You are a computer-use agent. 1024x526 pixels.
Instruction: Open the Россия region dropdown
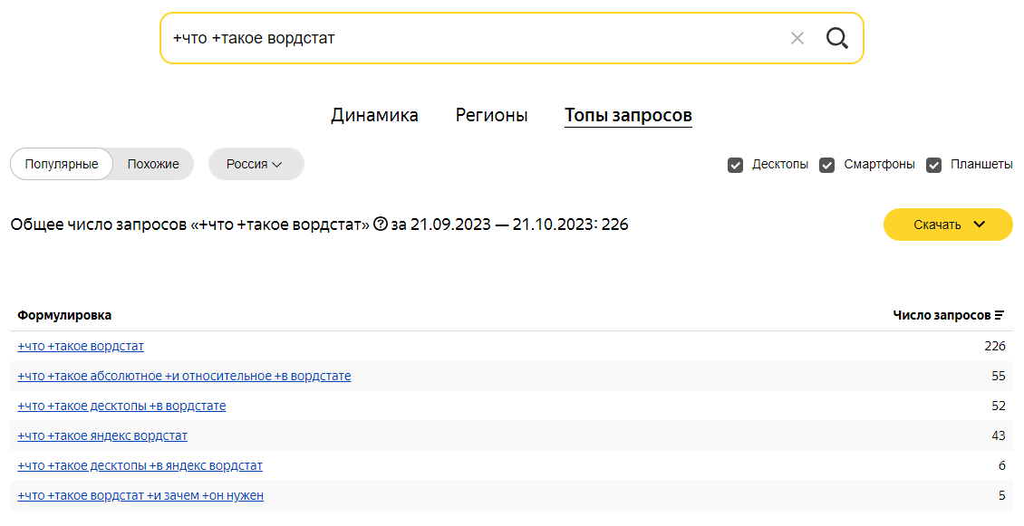pos(256,164)
